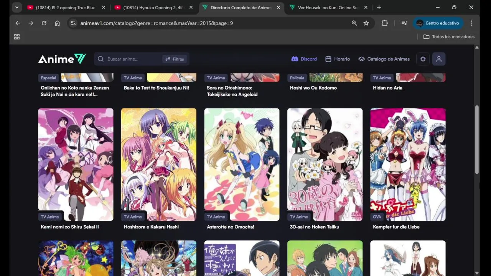This screenshot has height=276, width=491.
Task: Click the AnimeAV1 logo in header
Action: pos(62,59)
